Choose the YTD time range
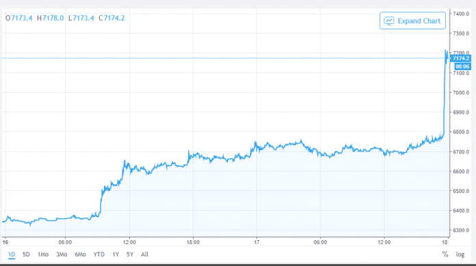476x266 pixels. [x=99, y=254]
